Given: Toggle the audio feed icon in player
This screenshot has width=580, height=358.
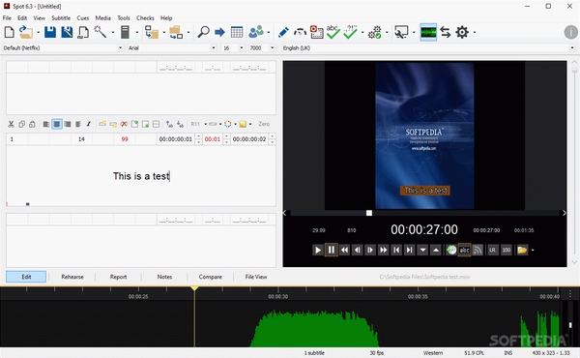Looking at the screenshot, I should tap(478, 250).
